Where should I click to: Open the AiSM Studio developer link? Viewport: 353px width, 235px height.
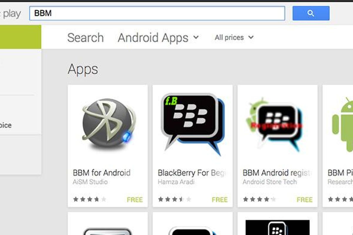coord(90,182)
